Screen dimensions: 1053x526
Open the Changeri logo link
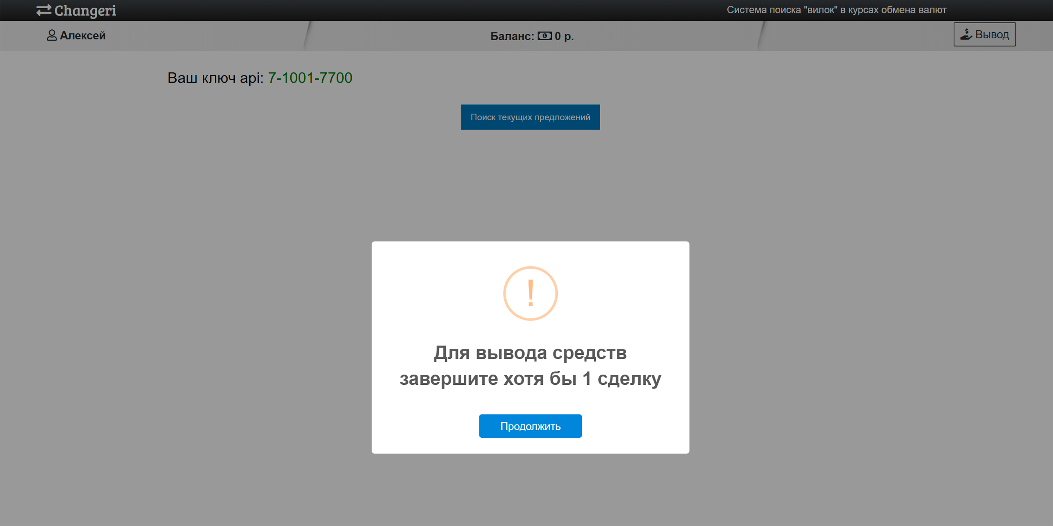pyautogui.click(x=76, y=10)
